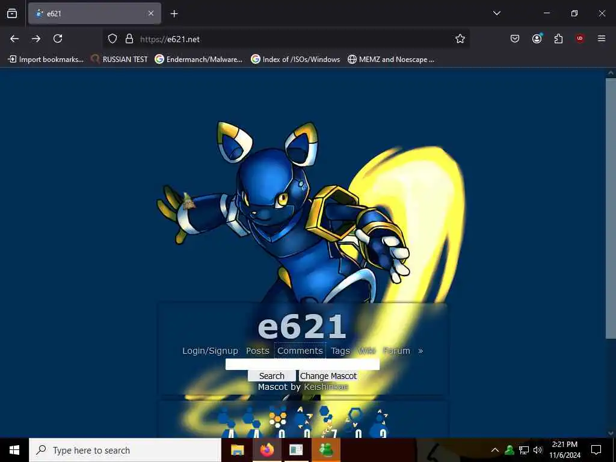Open the clock showing 2:21 PM
Screen dimensions: 616x462
pyautogui.click(x=564, y=450)
